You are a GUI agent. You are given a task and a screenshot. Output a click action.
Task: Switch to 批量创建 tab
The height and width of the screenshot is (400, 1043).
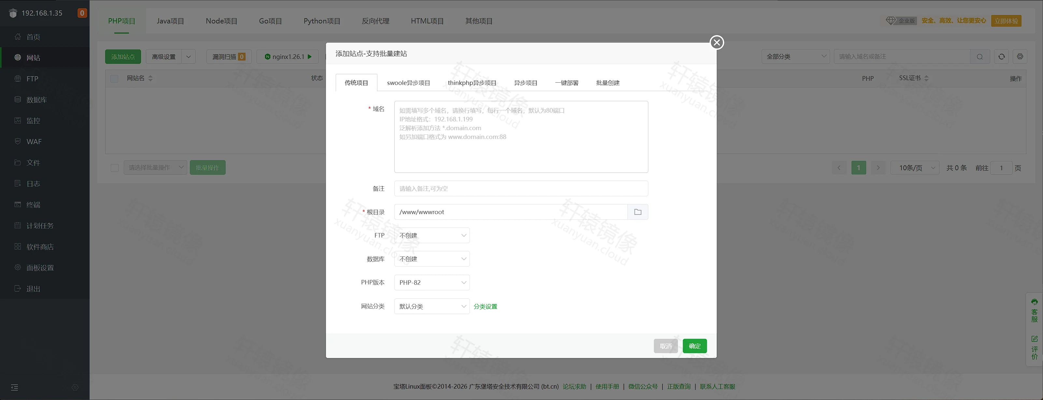point(608,83)
